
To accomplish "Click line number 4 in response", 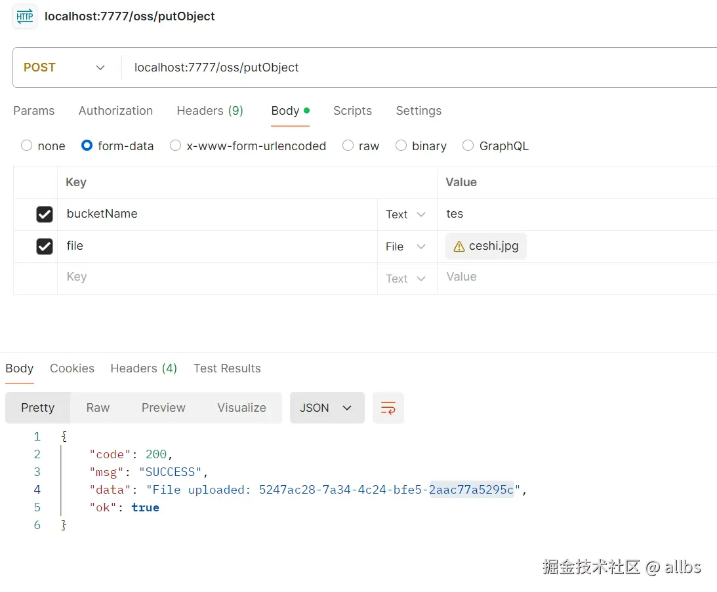I will pos(37,490).
